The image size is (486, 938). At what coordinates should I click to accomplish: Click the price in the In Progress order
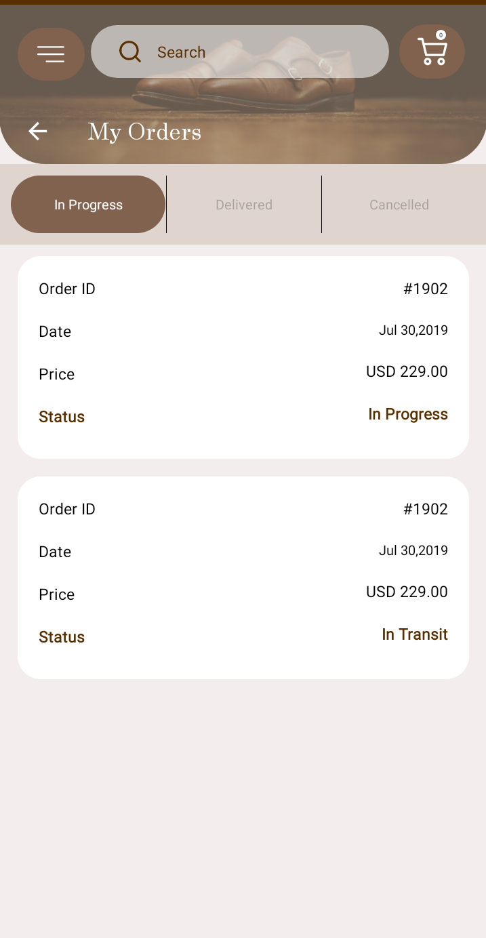407,371
